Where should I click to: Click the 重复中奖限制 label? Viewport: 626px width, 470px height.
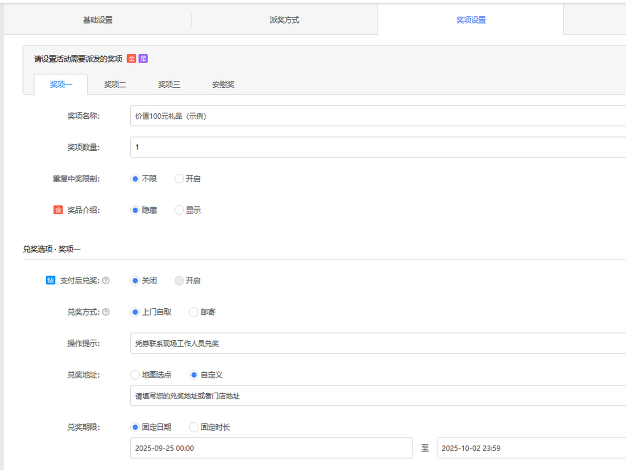(x=76, y=179)
